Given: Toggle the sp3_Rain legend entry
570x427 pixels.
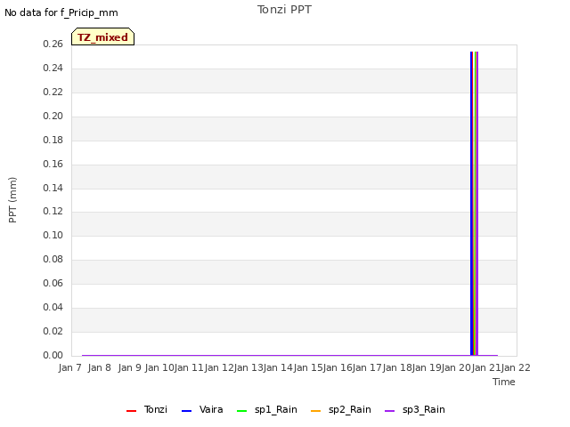Looking at the screenshot, I should tap(415, 409).
